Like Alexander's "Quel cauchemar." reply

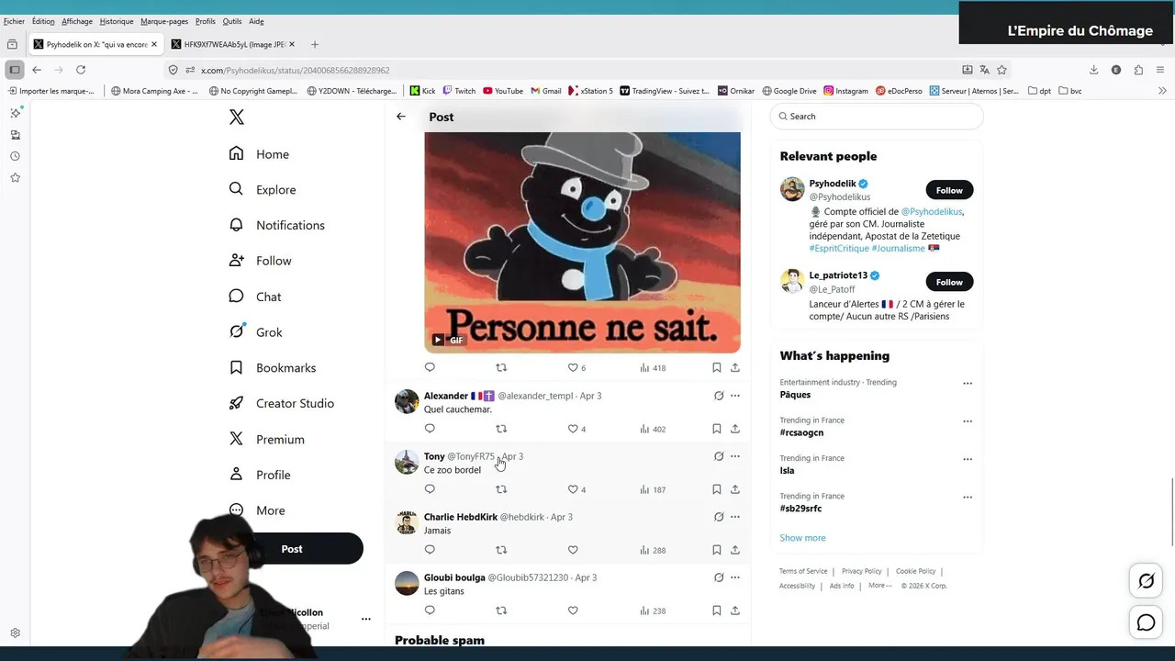tap(576, 429)
